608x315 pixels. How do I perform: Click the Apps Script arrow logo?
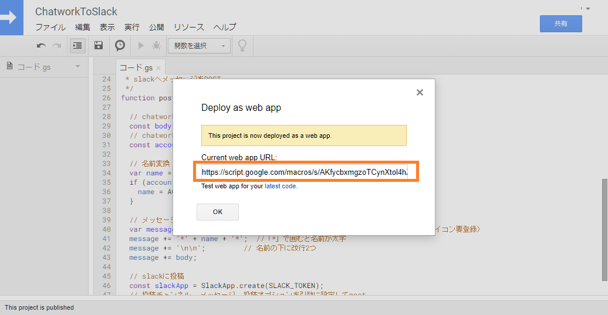(11, 18)
